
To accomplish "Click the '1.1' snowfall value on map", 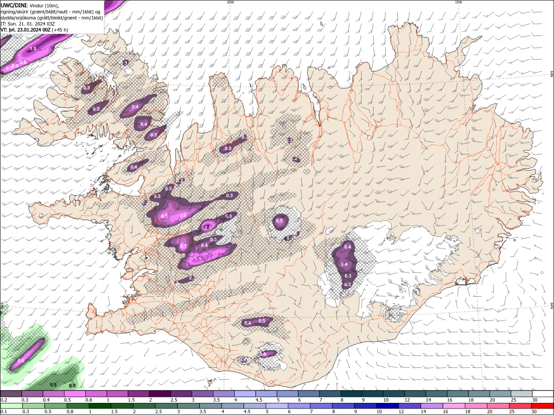I will coord(198,259).
